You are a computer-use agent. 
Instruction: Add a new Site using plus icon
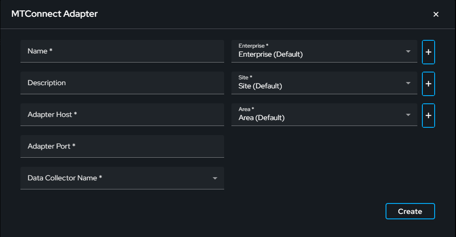(428, 84)
